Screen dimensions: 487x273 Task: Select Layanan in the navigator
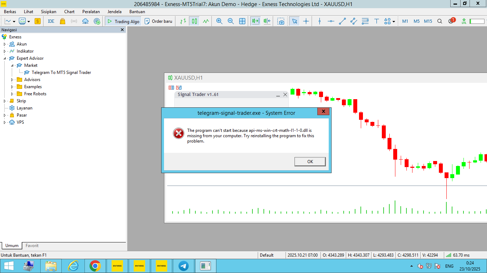25,108
